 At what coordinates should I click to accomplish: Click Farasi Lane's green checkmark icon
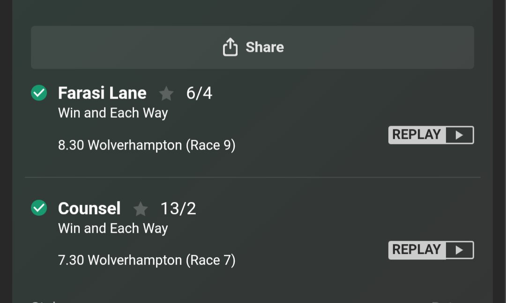pos(39,93)
